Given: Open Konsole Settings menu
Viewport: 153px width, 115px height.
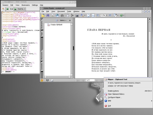Looking at the screenshot, I should (35, 5).
